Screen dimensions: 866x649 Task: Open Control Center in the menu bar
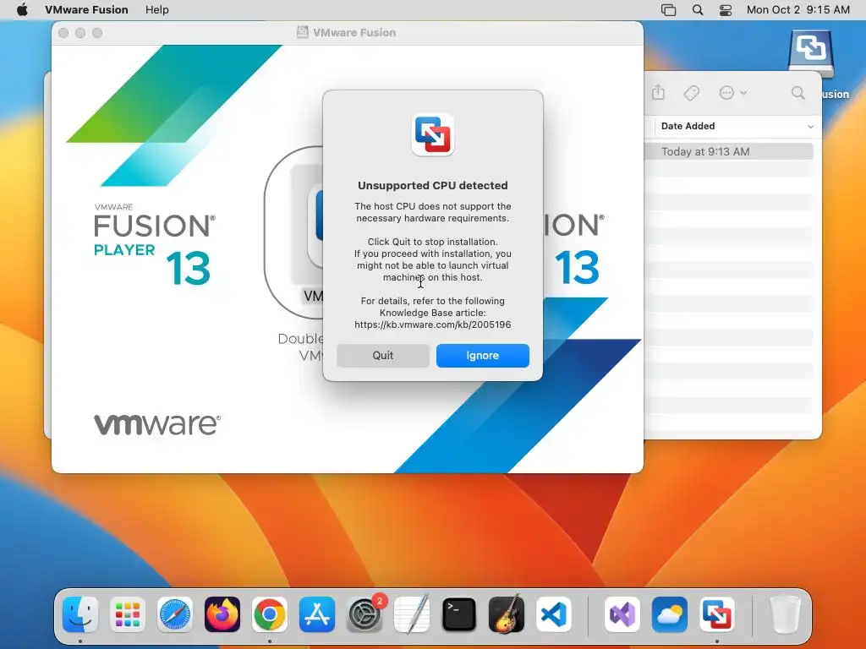tap(725, 10)
